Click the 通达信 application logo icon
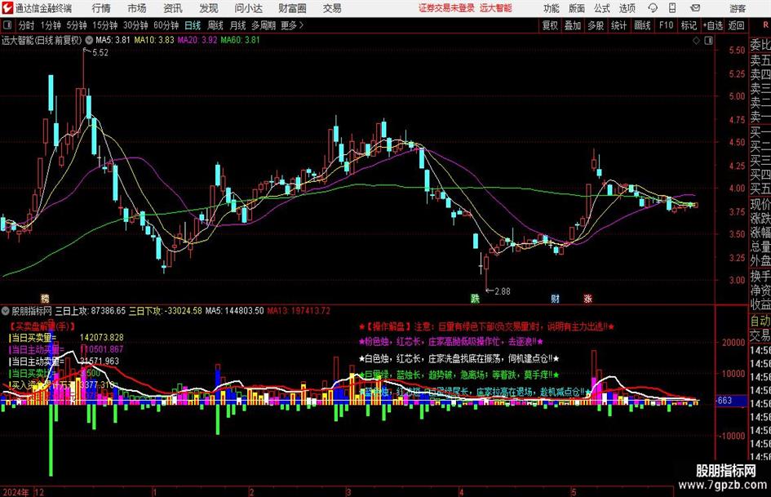The width and height of the screenshot is (771, 497). [7, 8]
